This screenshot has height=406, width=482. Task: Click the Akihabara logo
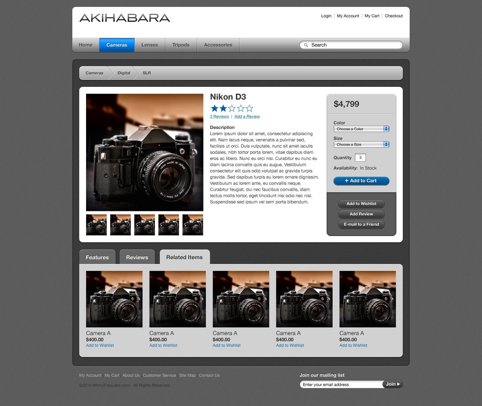click(125, 18)
